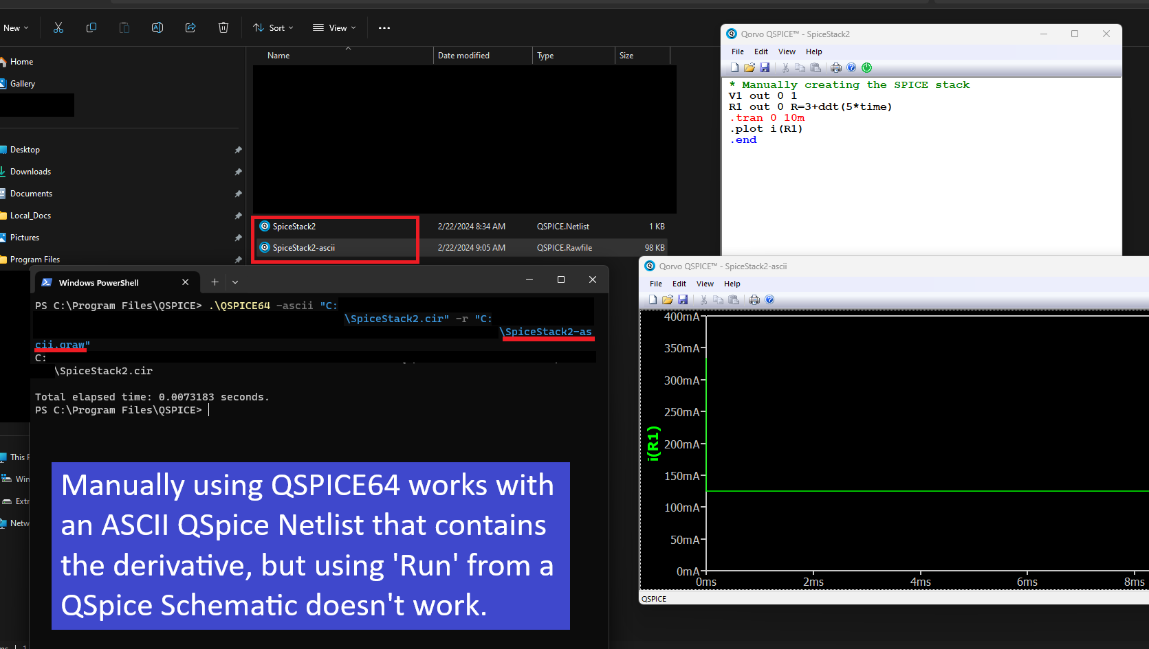Open Program Files in Explorer sidebar
The height and width of the screenshot is (649, 1149).
pos(35,260)
